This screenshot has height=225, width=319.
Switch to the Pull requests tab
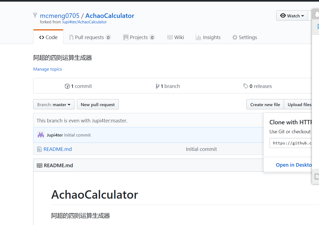click(90, 37)
